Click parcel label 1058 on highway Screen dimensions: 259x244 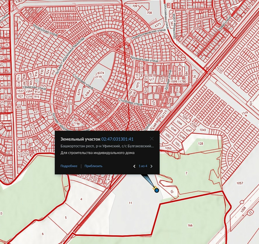click(x=243, y=209)
